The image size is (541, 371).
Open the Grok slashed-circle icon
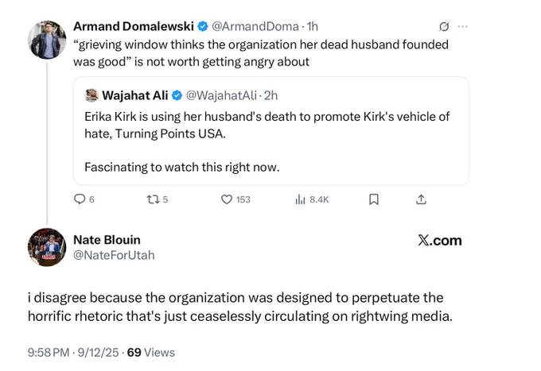point(444,26)
